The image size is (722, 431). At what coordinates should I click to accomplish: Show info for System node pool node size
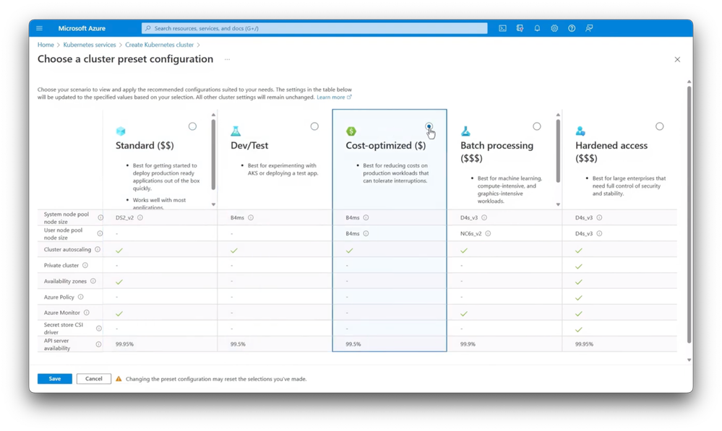pos(100,217)
